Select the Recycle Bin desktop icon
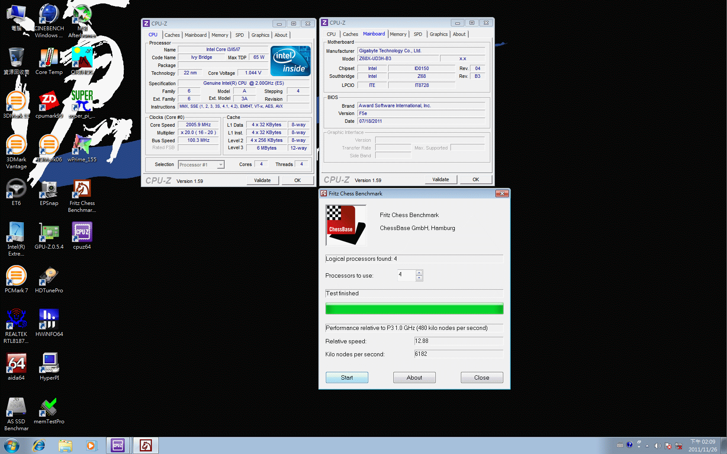 [16, 61]
